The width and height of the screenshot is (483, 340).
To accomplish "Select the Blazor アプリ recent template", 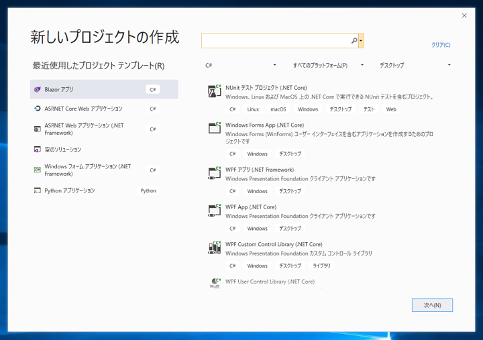I will (x=104, y=89).
